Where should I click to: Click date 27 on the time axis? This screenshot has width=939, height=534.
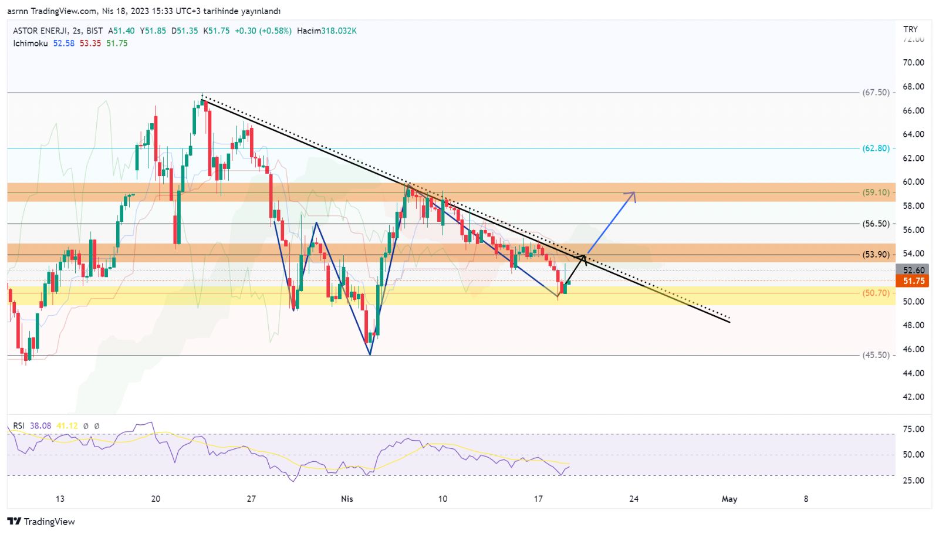tap(251, 499)
